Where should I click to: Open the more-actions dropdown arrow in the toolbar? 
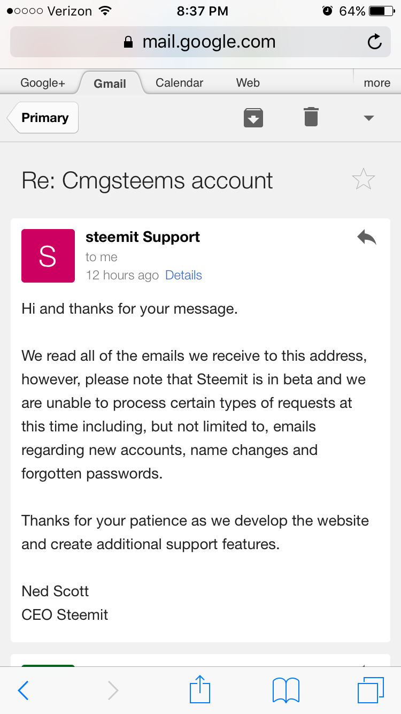(x=368, y=118)
